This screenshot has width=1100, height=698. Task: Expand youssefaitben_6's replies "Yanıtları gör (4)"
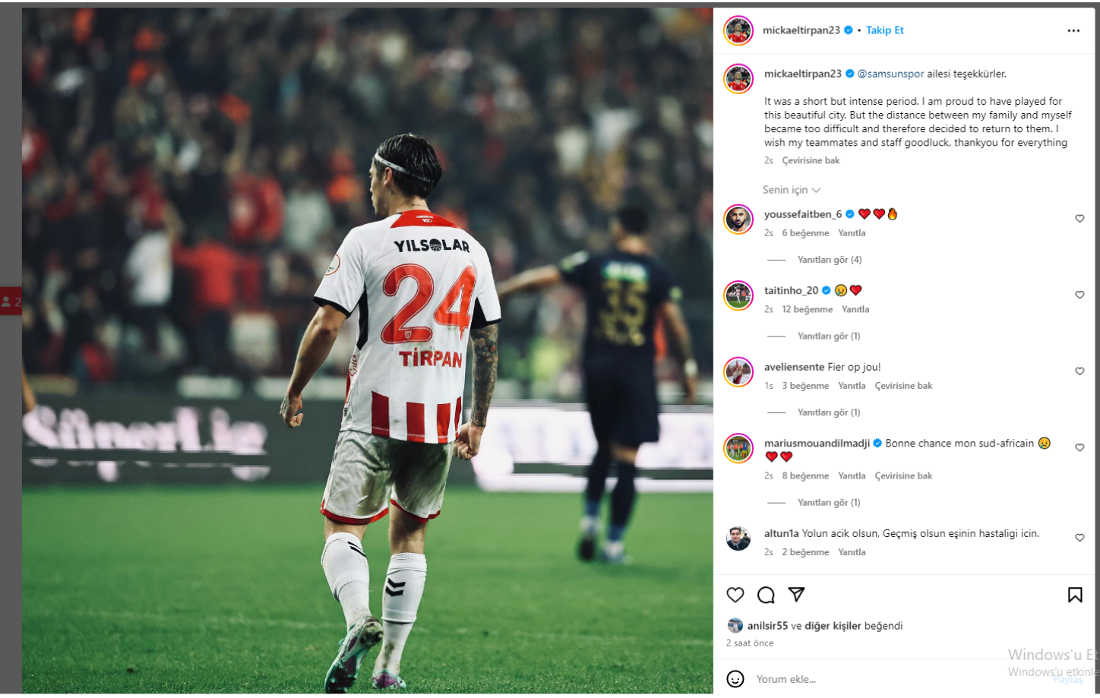tap(830, 260)
